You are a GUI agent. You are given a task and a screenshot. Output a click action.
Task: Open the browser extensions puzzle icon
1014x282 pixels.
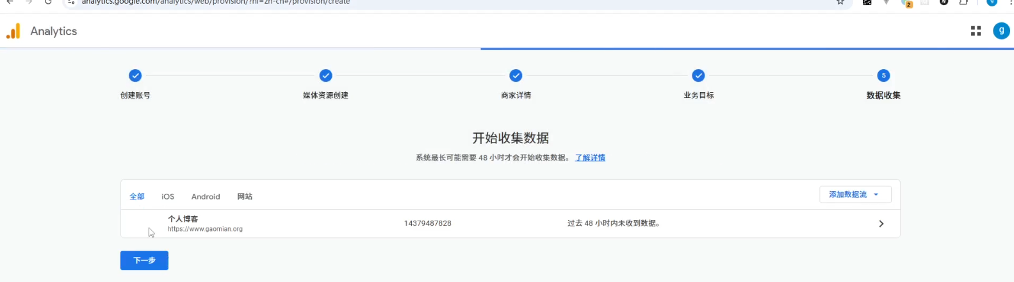point(963,2)
